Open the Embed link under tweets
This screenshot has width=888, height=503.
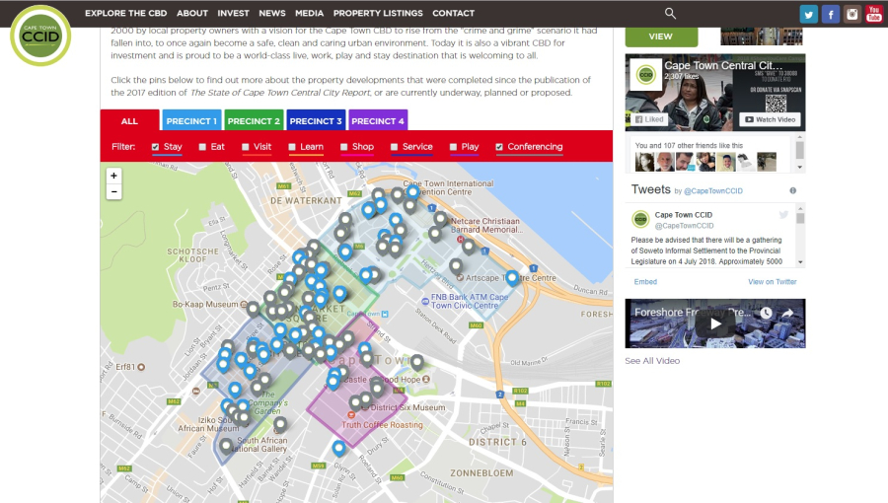click(645, 282)
